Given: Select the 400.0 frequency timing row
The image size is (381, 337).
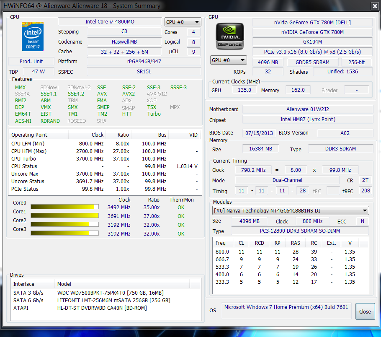Looking at the screenshot, I should pos(291,274).
